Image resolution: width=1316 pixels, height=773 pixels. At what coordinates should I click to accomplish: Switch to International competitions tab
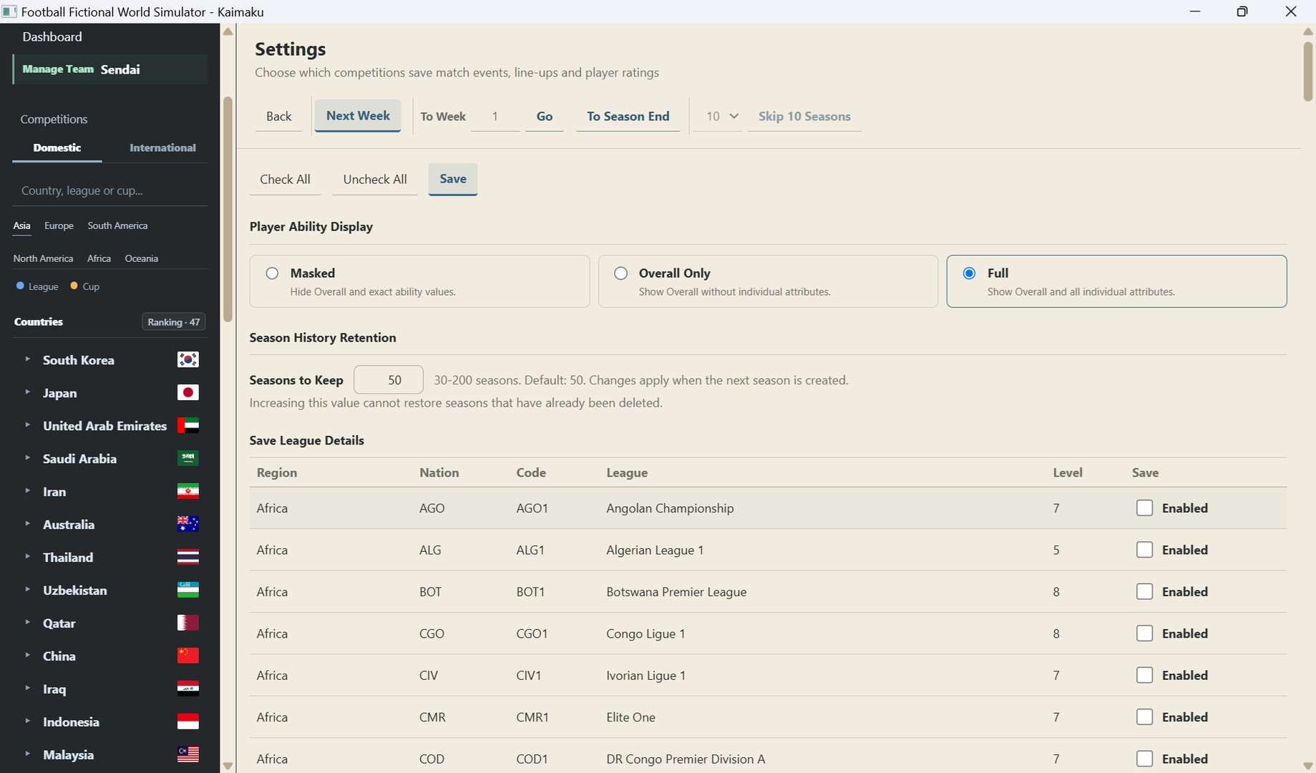coord(162,147)
